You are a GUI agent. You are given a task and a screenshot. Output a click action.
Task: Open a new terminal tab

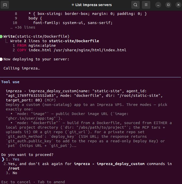pyautogui.click(x=5, y=5)
